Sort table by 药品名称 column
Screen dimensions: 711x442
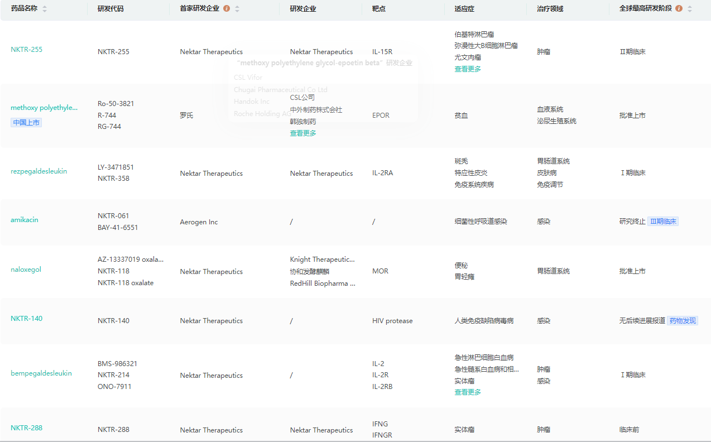pos(45,9)
